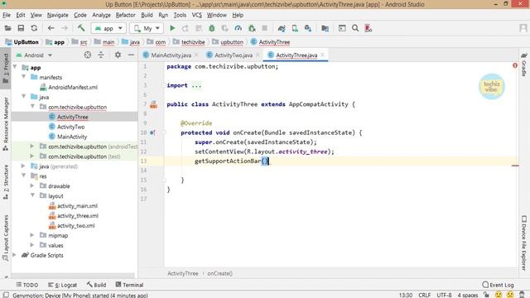Open the Build menu

click(x=147, y=15)
